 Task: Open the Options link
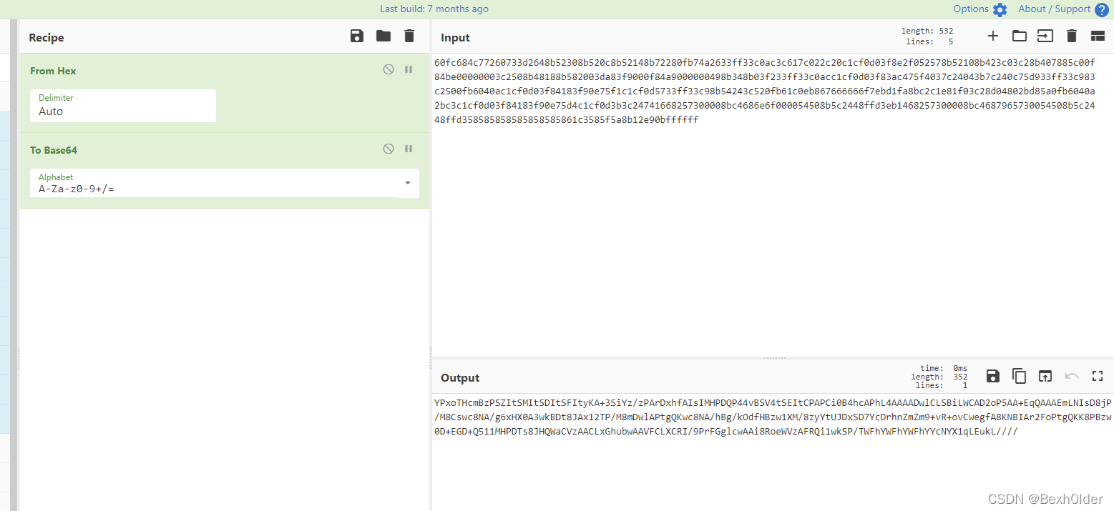tap(971, 9)
